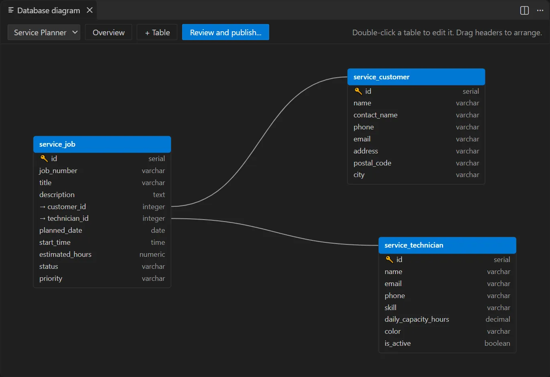Click the city field in service_customer
Screen dimensions: 550x377
[416, 175]
